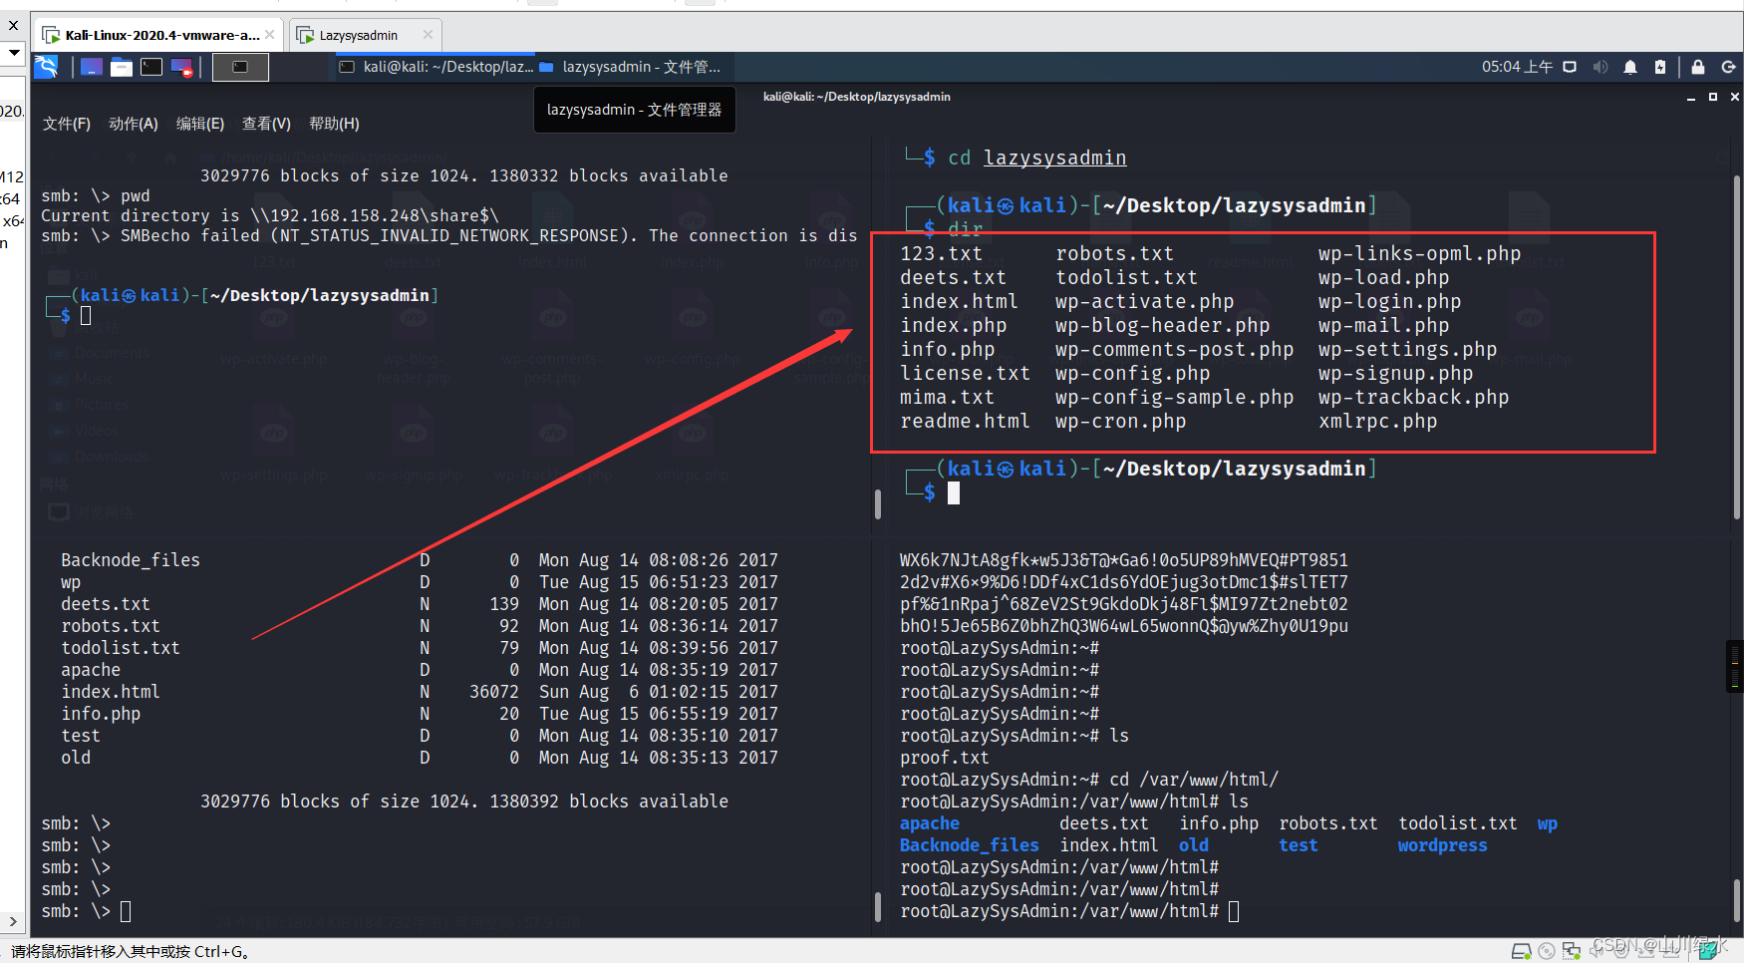Expand the left sidebar collapse chevron at bottom
Screen dimensions: 1744x963
point(13,922)
